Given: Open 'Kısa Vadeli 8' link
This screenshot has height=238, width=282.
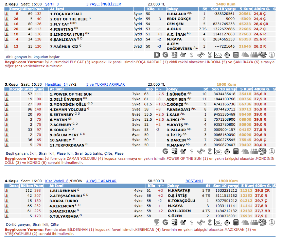Looking at the screenshot, I should (x=57, y=181).
